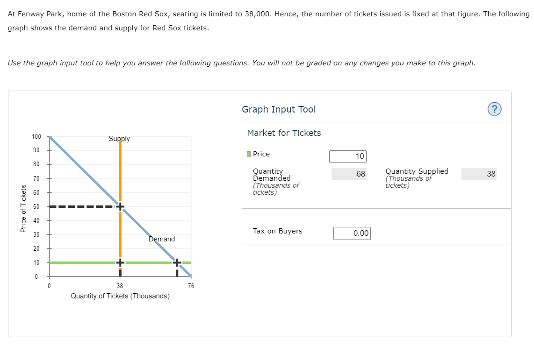Image resolution: width=534 pixels, height=353 pixels.
Task: Select the green horizontal price line
Action: coord(82,262)
